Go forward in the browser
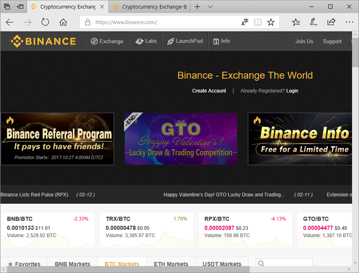 27,22
